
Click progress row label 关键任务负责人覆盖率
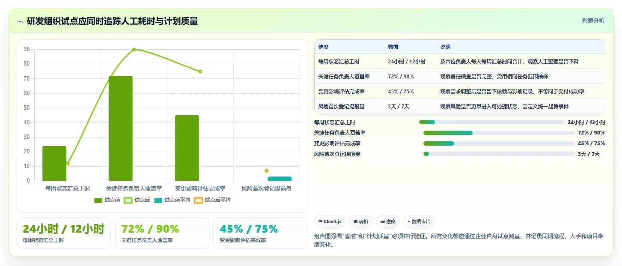point(340,133)
